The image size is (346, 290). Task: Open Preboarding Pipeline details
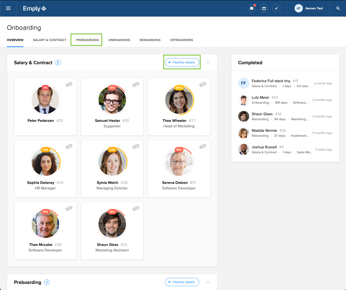click(182, 282)
